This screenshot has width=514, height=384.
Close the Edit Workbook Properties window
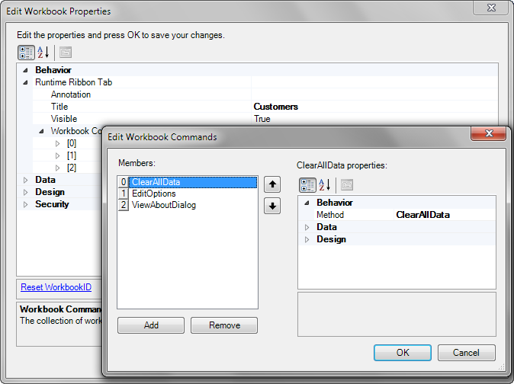490,8
